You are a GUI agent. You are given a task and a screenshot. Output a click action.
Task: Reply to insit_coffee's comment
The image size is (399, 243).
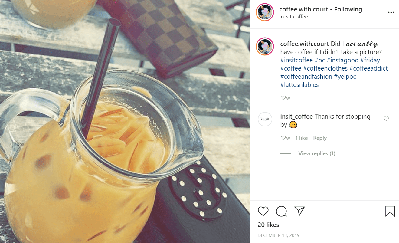pyautogui.click(x=320, y=138)
